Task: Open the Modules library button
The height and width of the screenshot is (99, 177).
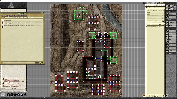Action: coord(172,14)
